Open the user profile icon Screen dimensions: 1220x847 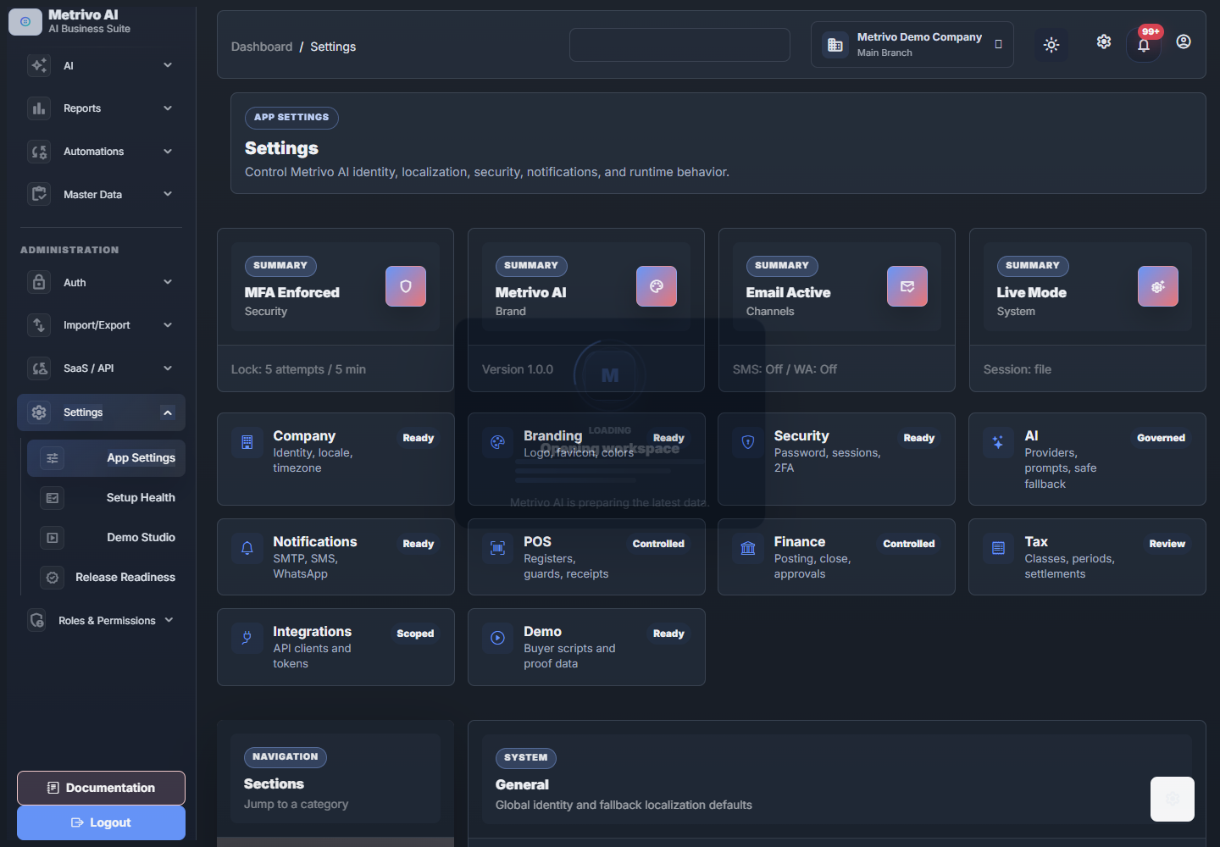[1184, 42]
